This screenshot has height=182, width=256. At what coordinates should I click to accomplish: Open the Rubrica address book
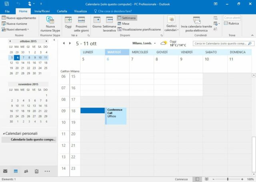pyautogui.click(x=232, y=24)
